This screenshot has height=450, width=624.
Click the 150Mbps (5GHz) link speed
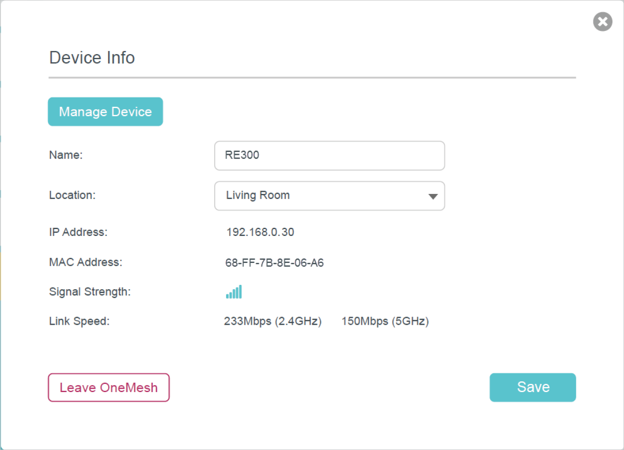point(385,321)
